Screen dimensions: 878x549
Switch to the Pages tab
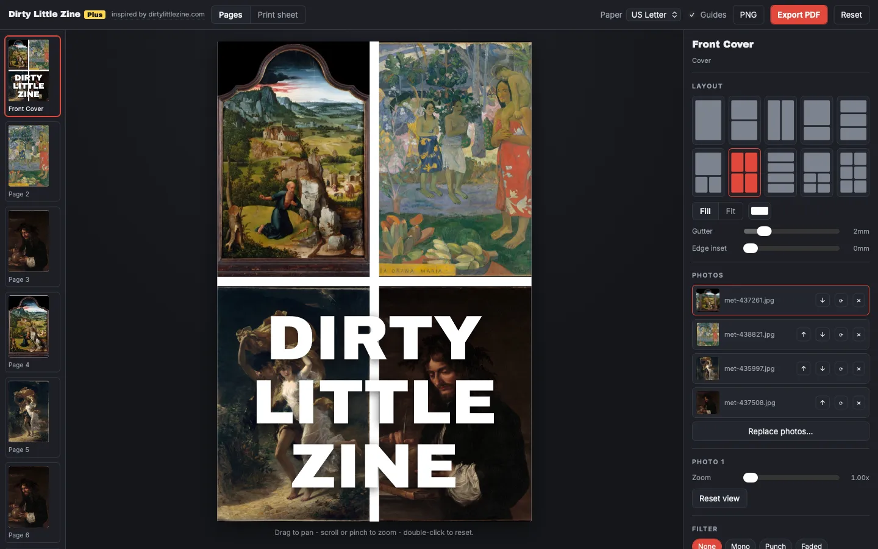(x=230, y=15)
